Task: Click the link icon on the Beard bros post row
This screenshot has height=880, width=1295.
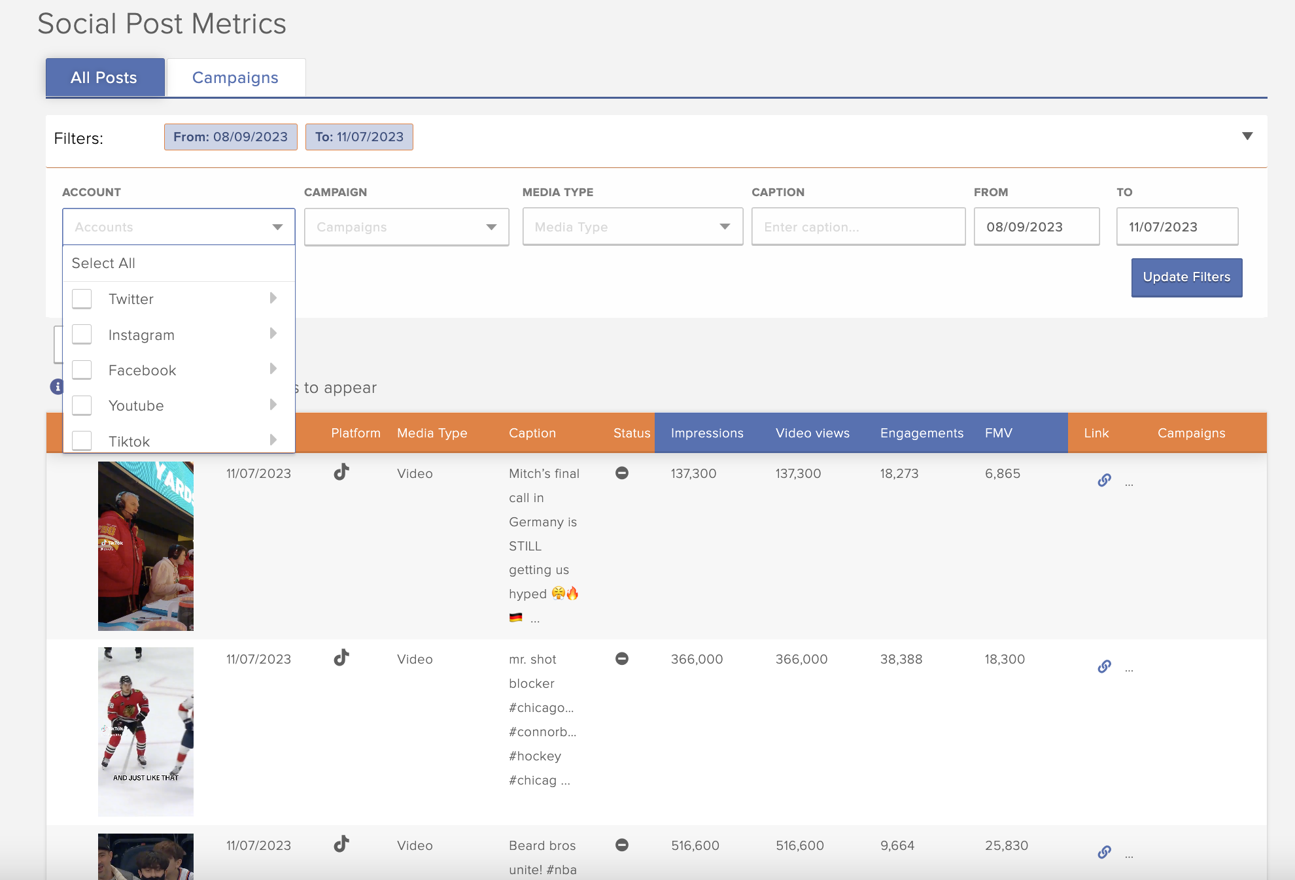Action: (x=1104, y=853)
